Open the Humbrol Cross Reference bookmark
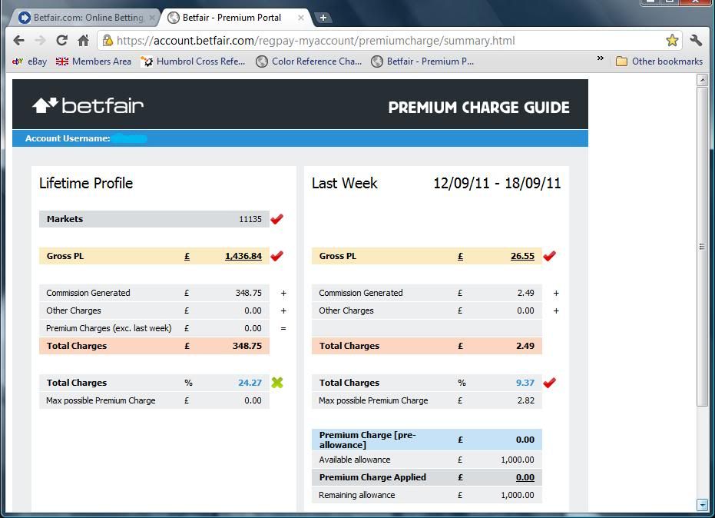 click(x=193, y=61)
